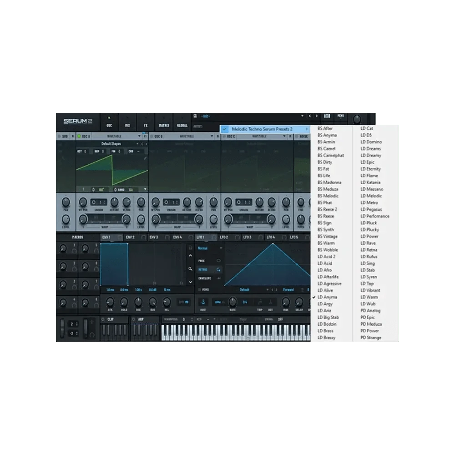455x455 pixels.
Task: Go to previous preset with left arrow
Action: [310, 116]
